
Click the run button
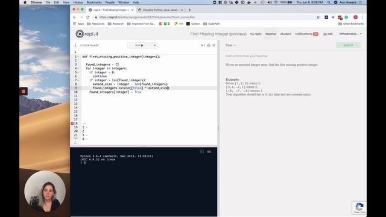click(139, 45)
